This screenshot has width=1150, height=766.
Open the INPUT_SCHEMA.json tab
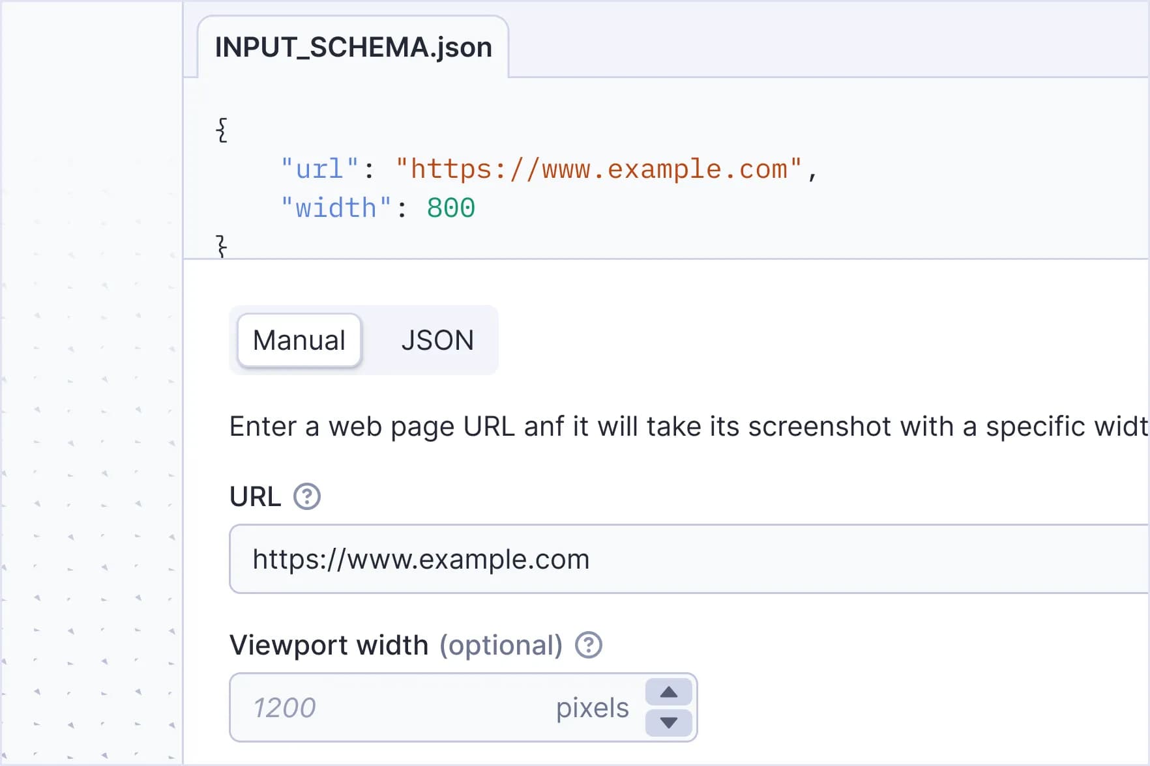[x=353, y=48]
